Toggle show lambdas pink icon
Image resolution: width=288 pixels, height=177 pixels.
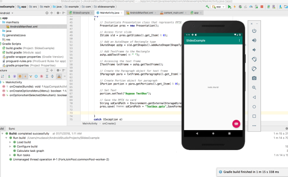(42, 76)
